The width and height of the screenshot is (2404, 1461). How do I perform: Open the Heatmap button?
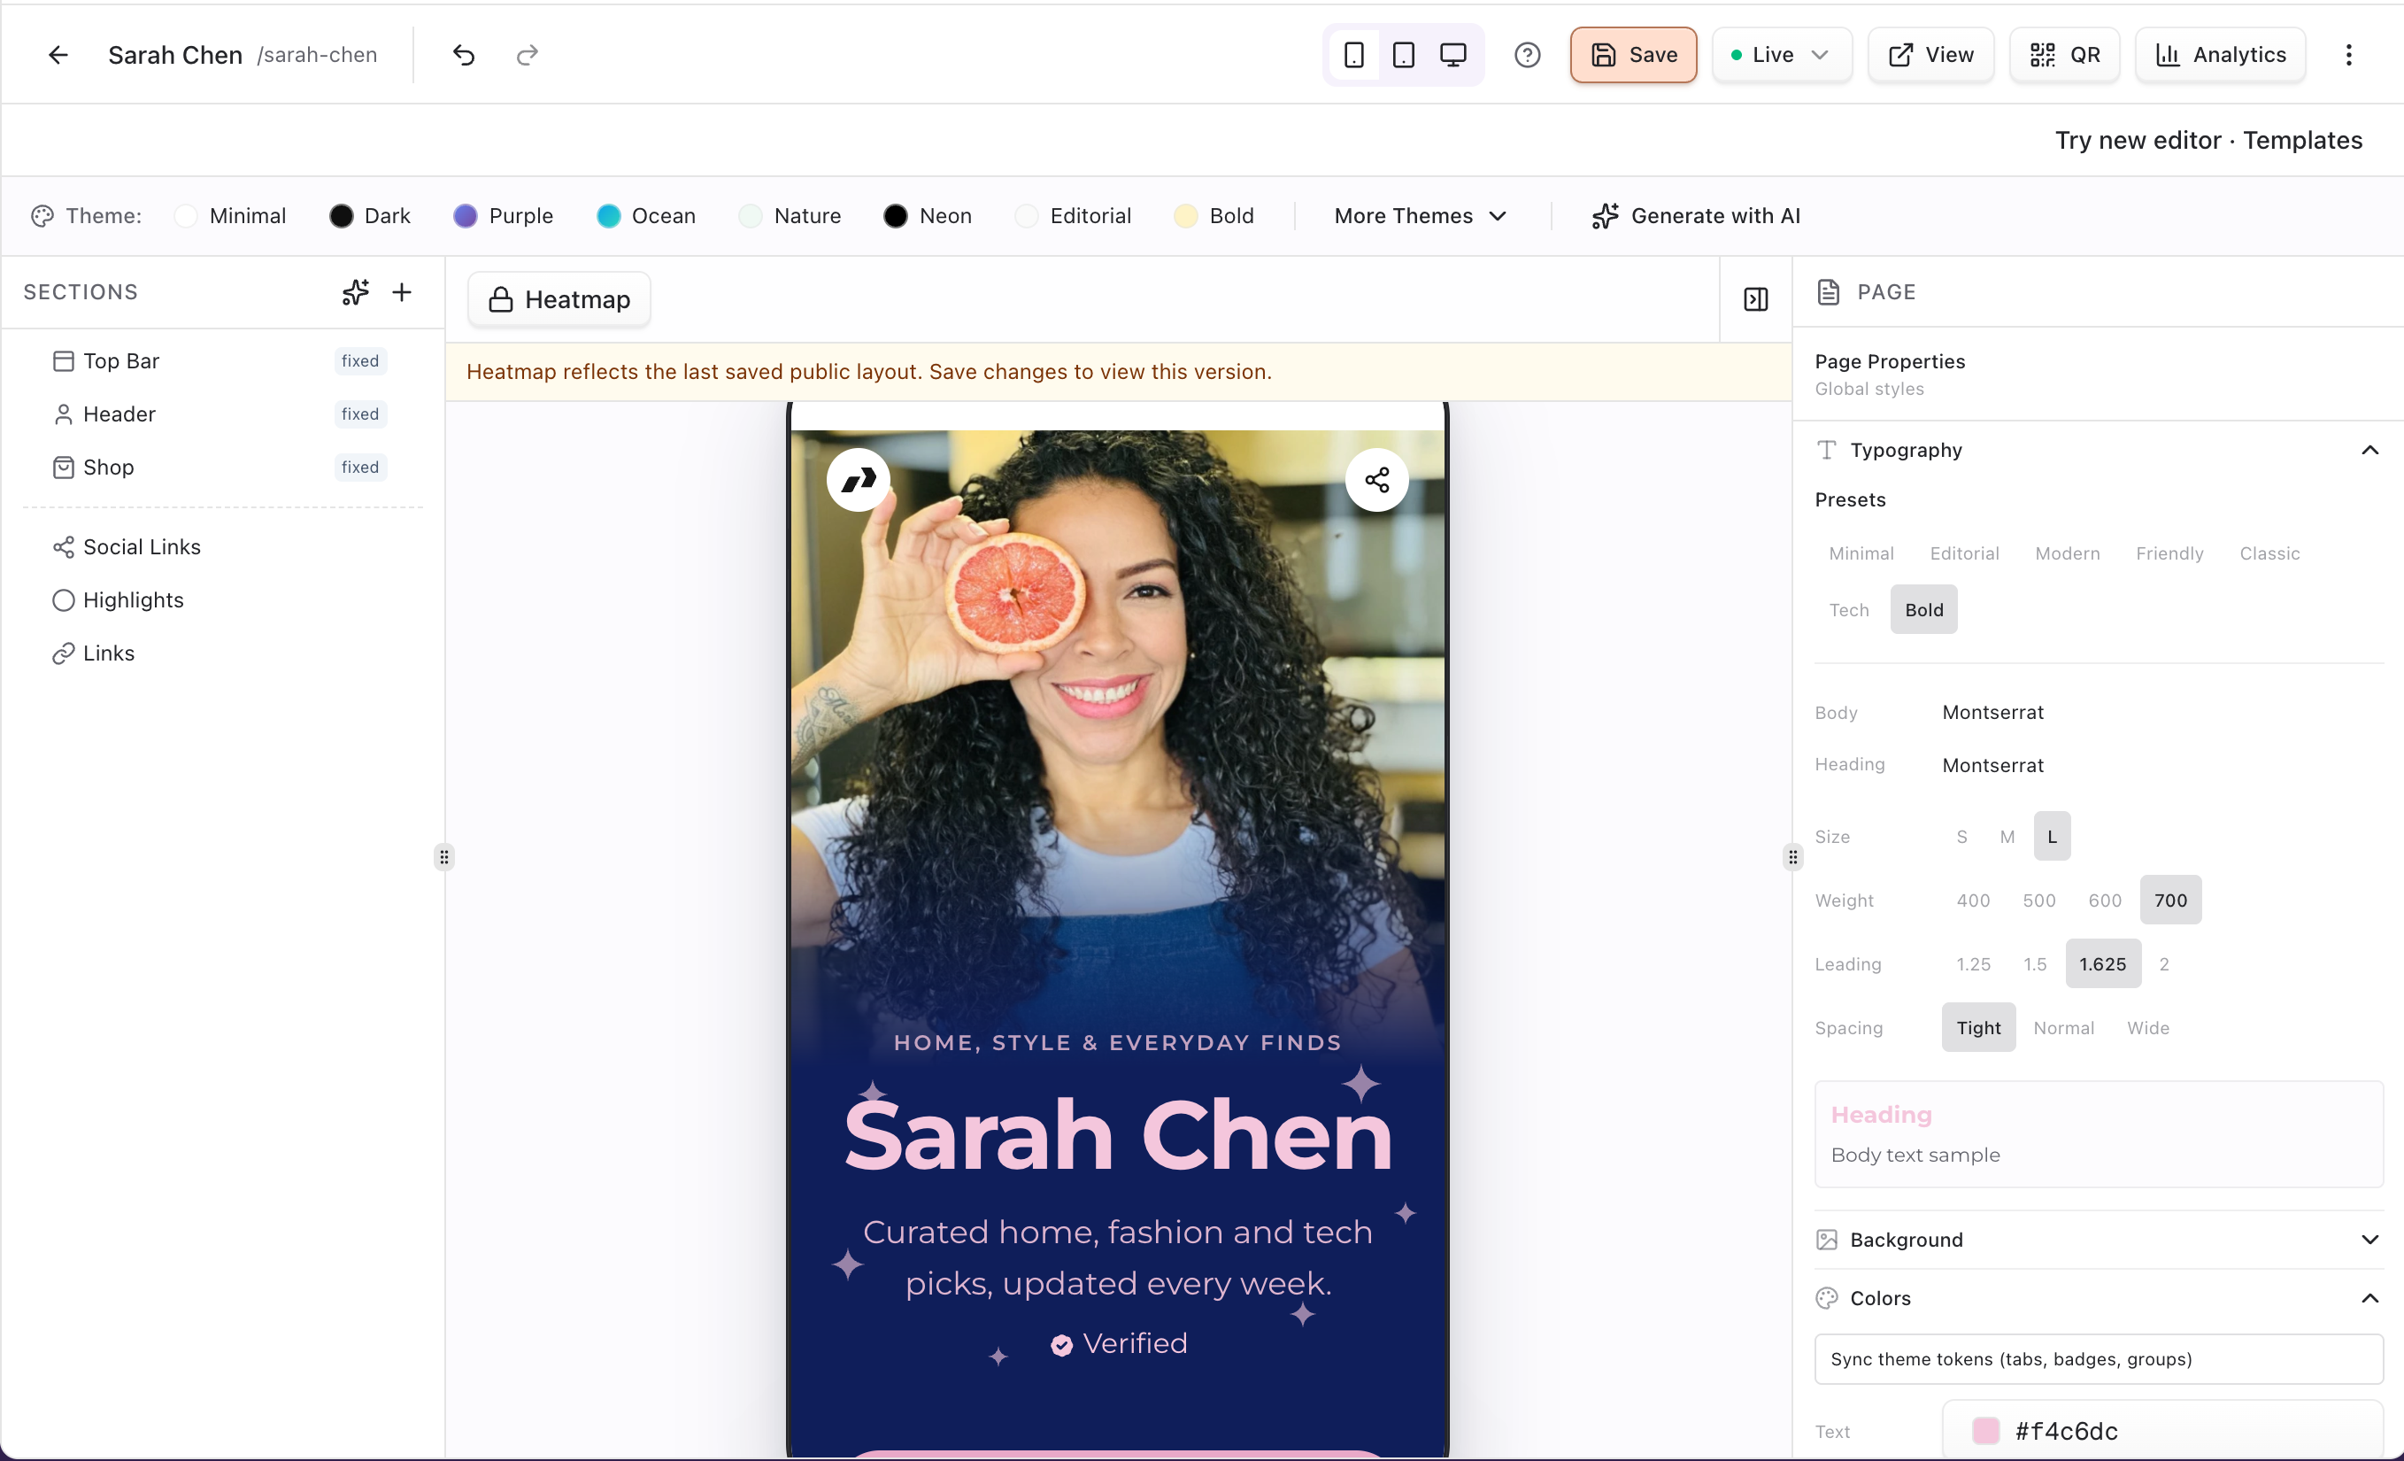[559, 298]
